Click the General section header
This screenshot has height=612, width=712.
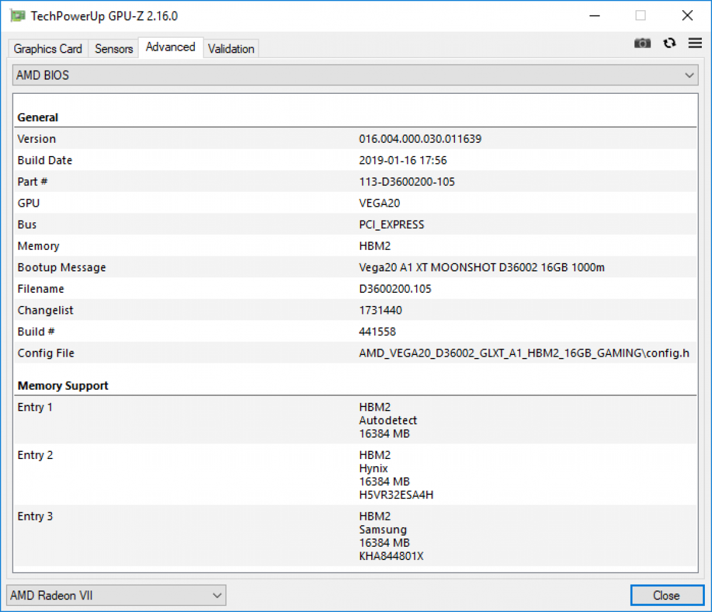click(38, 118)
